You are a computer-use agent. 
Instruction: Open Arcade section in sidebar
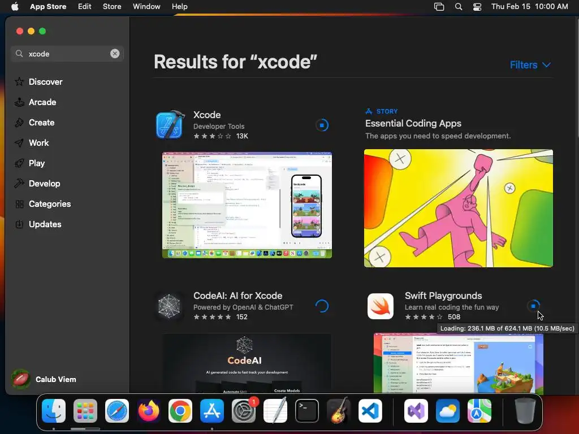click(36, 102)
